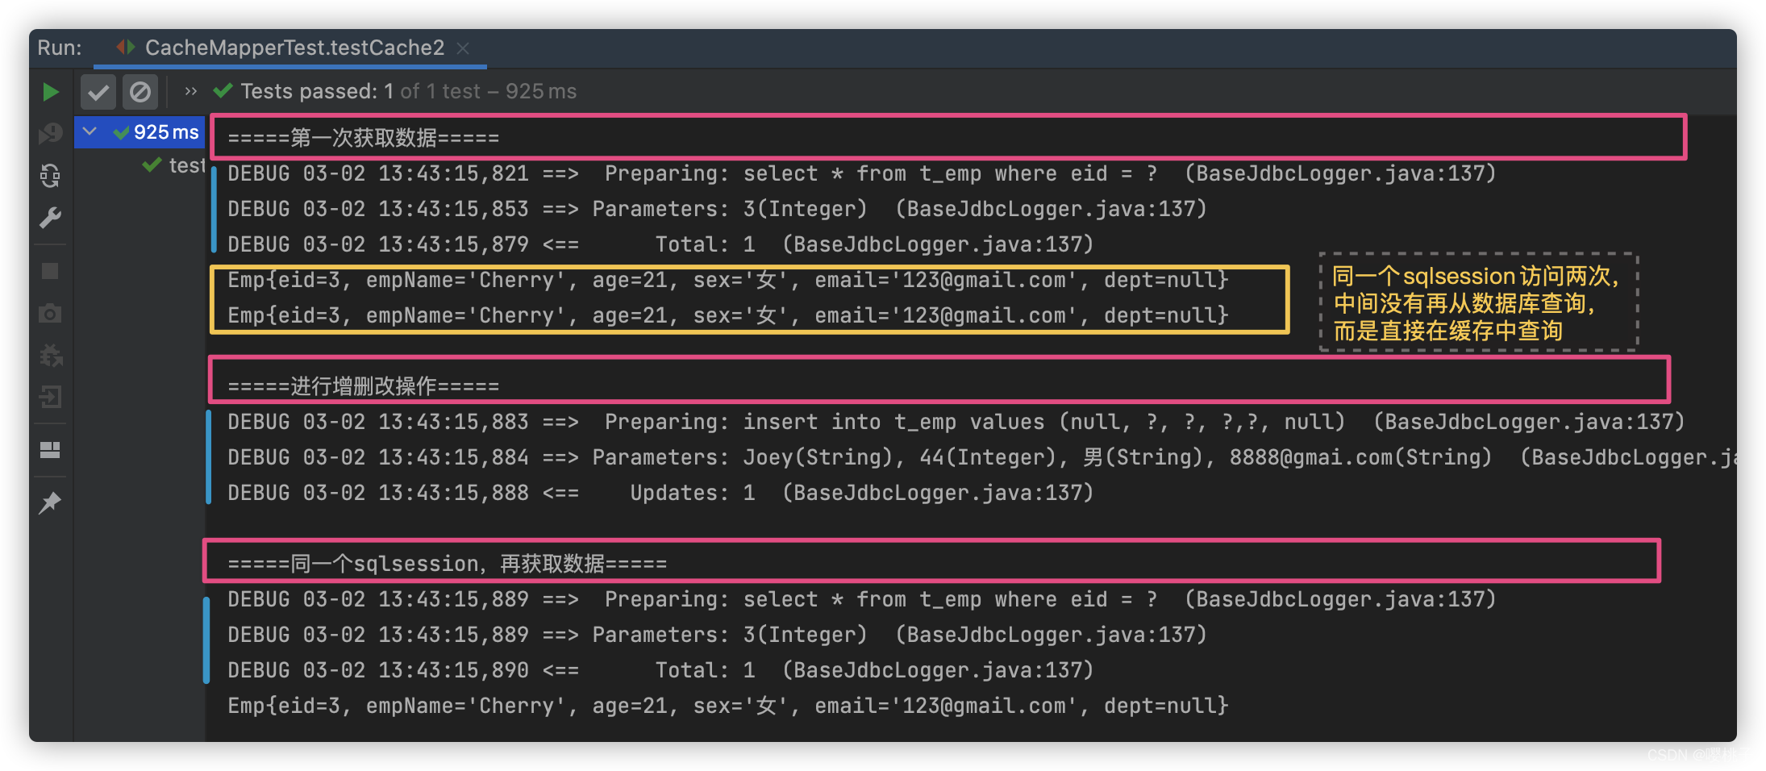Viewport: 1766px width, 771px height.
Task: Click toggle auto-test icon in sidebar
Action: click(50, 176)
